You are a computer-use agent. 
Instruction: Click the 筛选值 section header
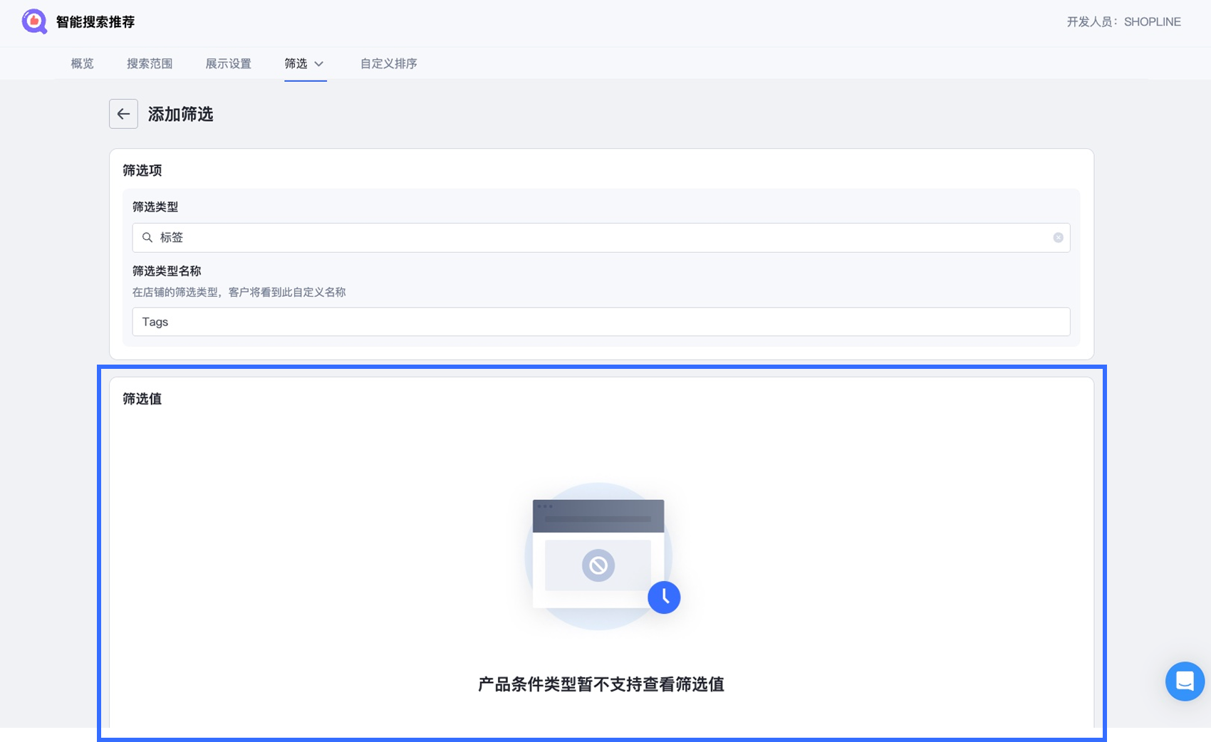tap(140, 399)
